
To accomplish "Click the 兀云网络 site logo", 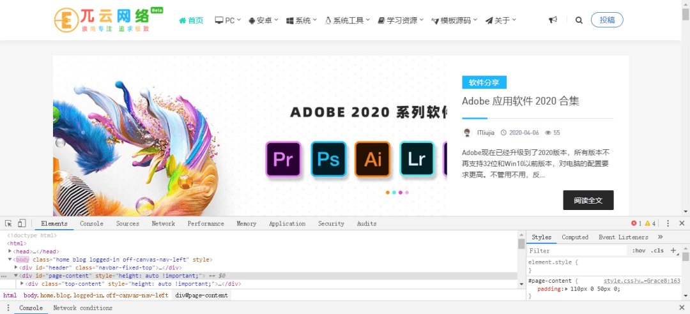I will point(108,20).
